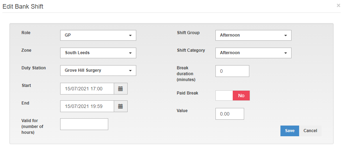
Task: Expand the Shift Category dropdown
Action: coord(253,53)
